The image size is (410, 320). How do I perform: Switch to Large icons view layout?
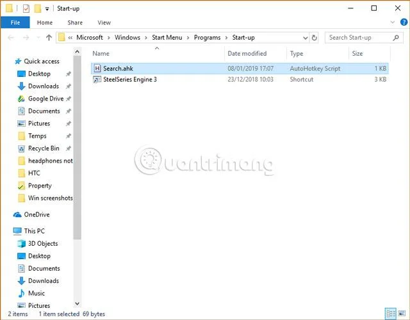pos(402,314)
